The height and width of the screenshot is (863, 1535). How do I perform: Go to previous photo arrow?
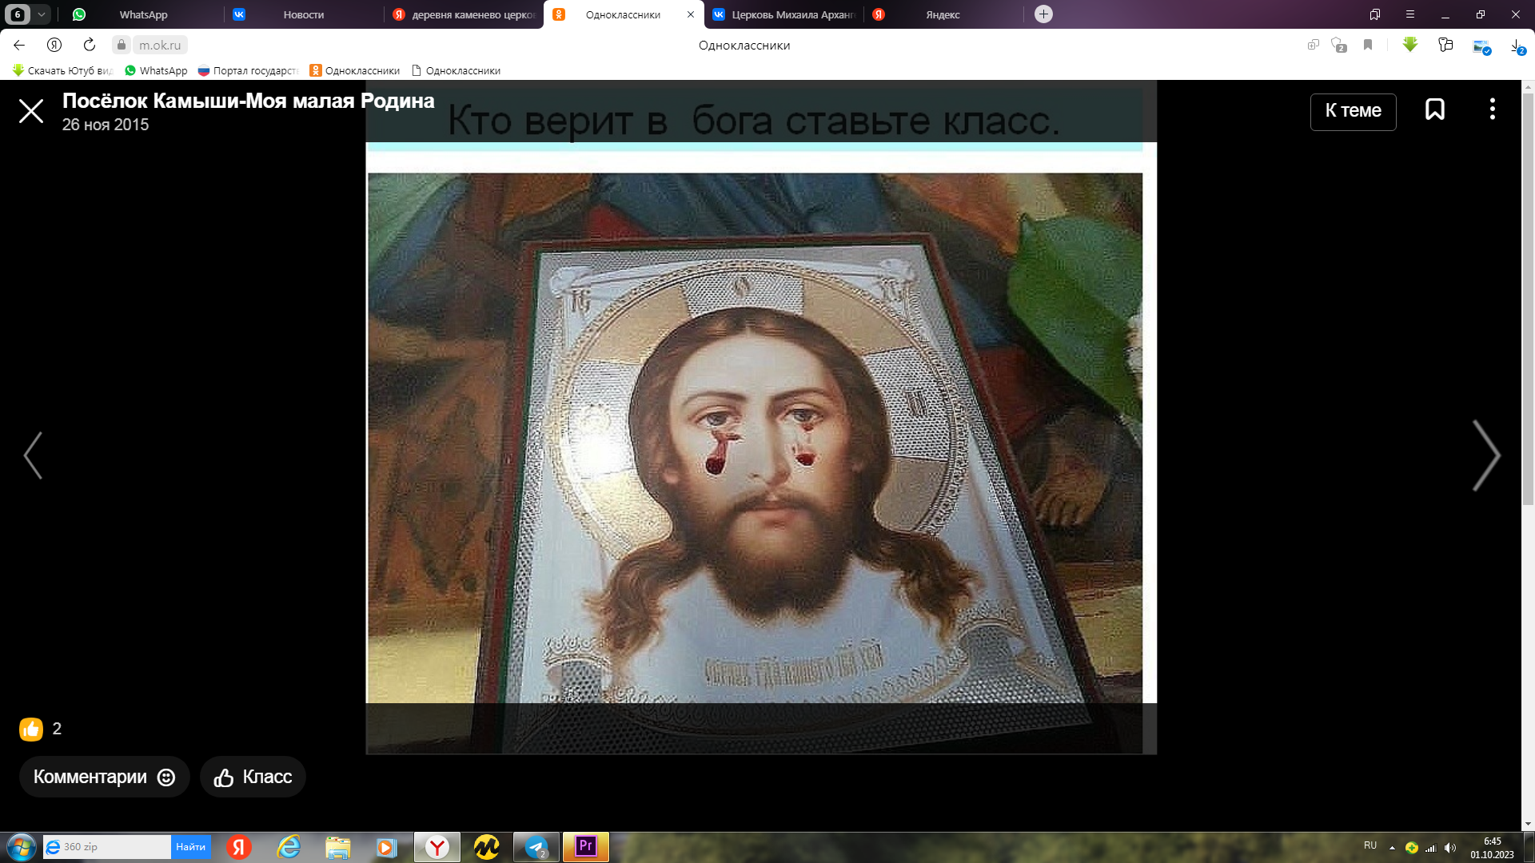point(33,455)
